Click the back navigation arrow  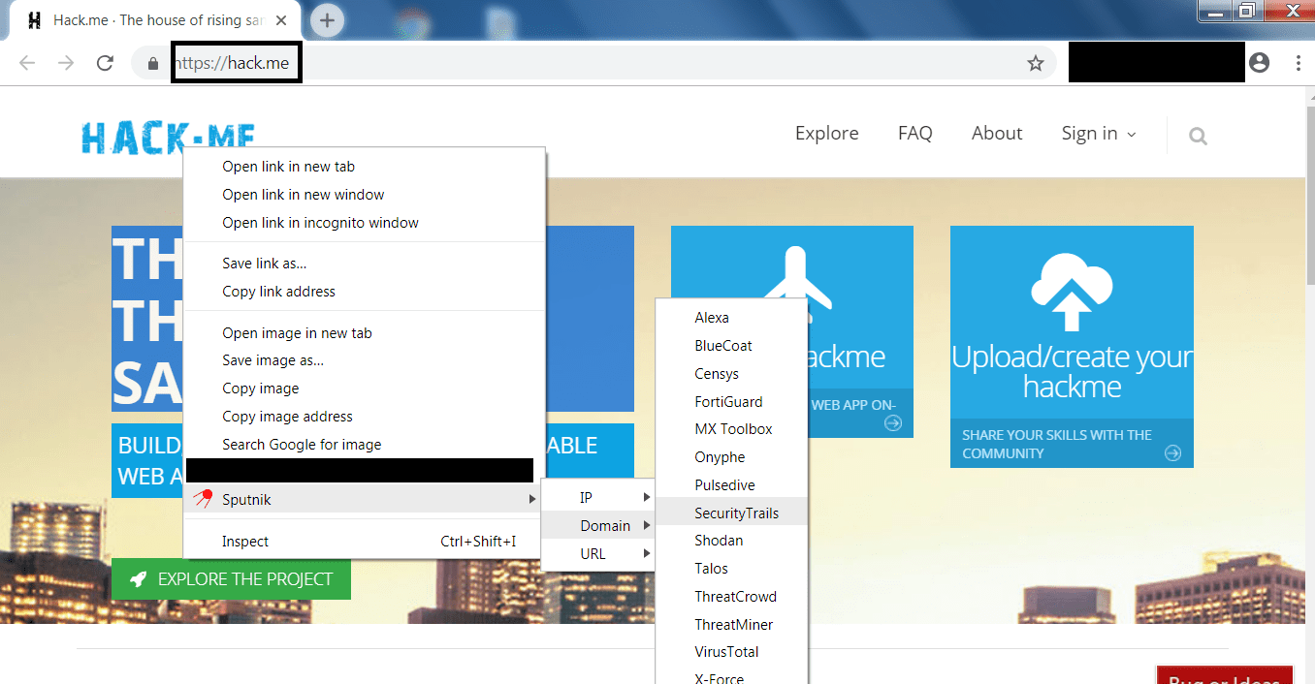tap(27, 61)
